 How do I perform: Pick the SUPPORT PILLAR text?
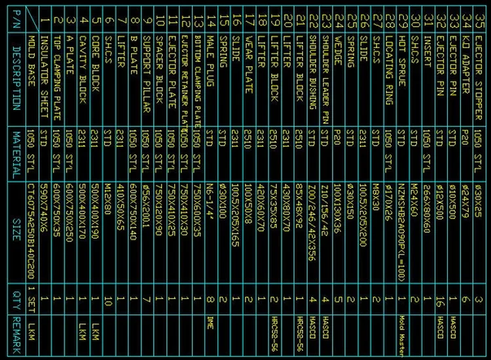tap(147, 74)
